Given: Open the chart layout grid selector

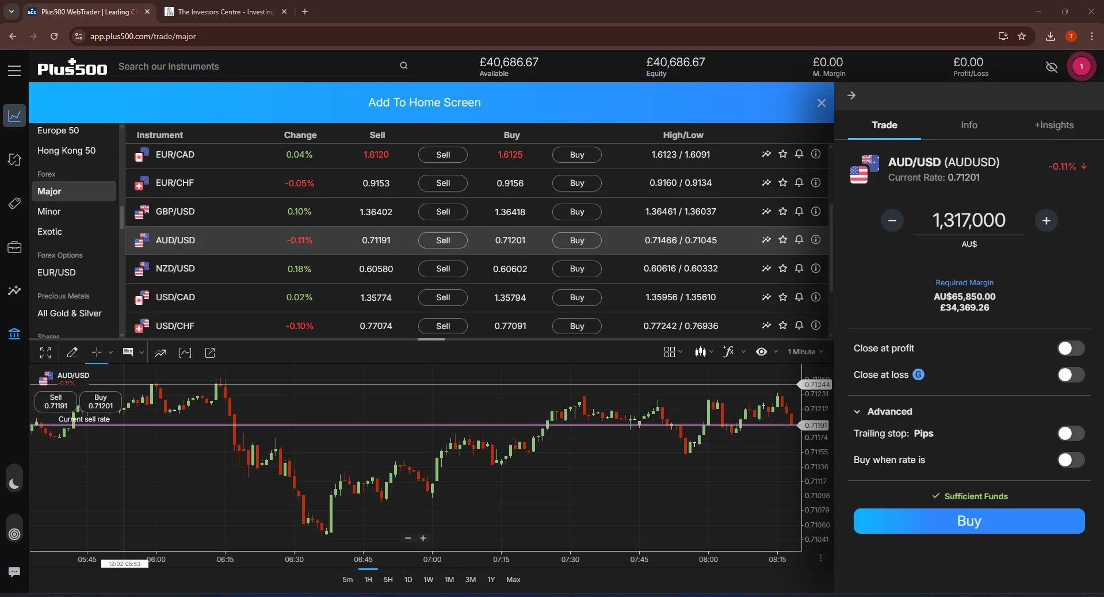Looking at the screenshot, I should coord(670,352).
